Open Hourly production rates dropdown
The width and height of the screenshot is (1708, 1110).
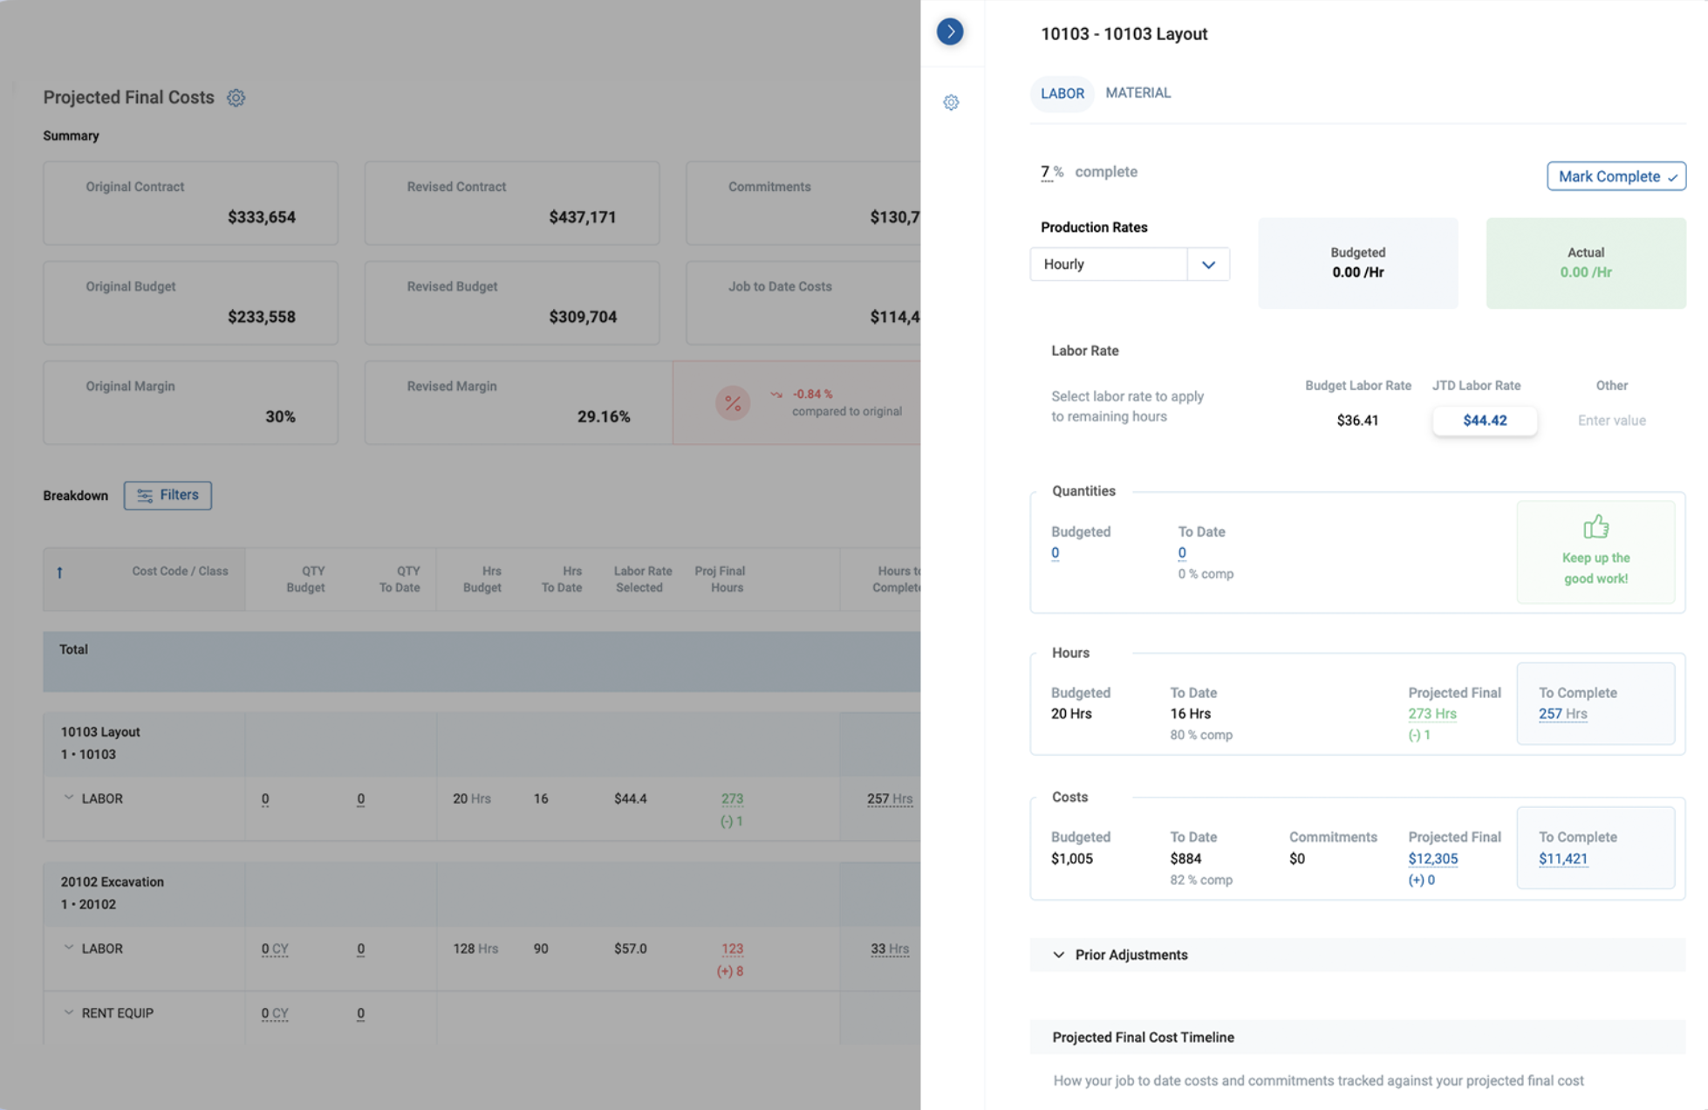(1208, 264)
